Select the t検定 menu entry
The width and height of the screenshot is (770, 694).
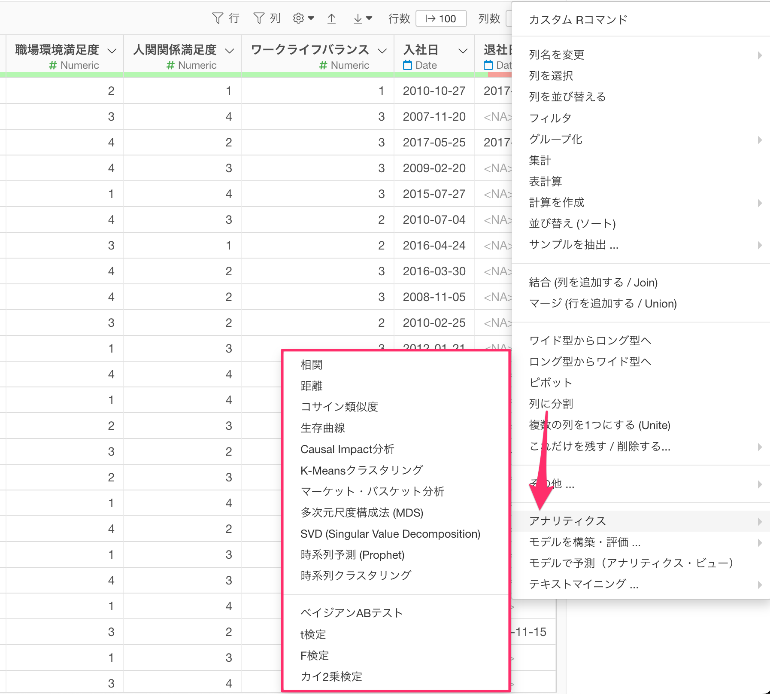click(x=313, y=634)
